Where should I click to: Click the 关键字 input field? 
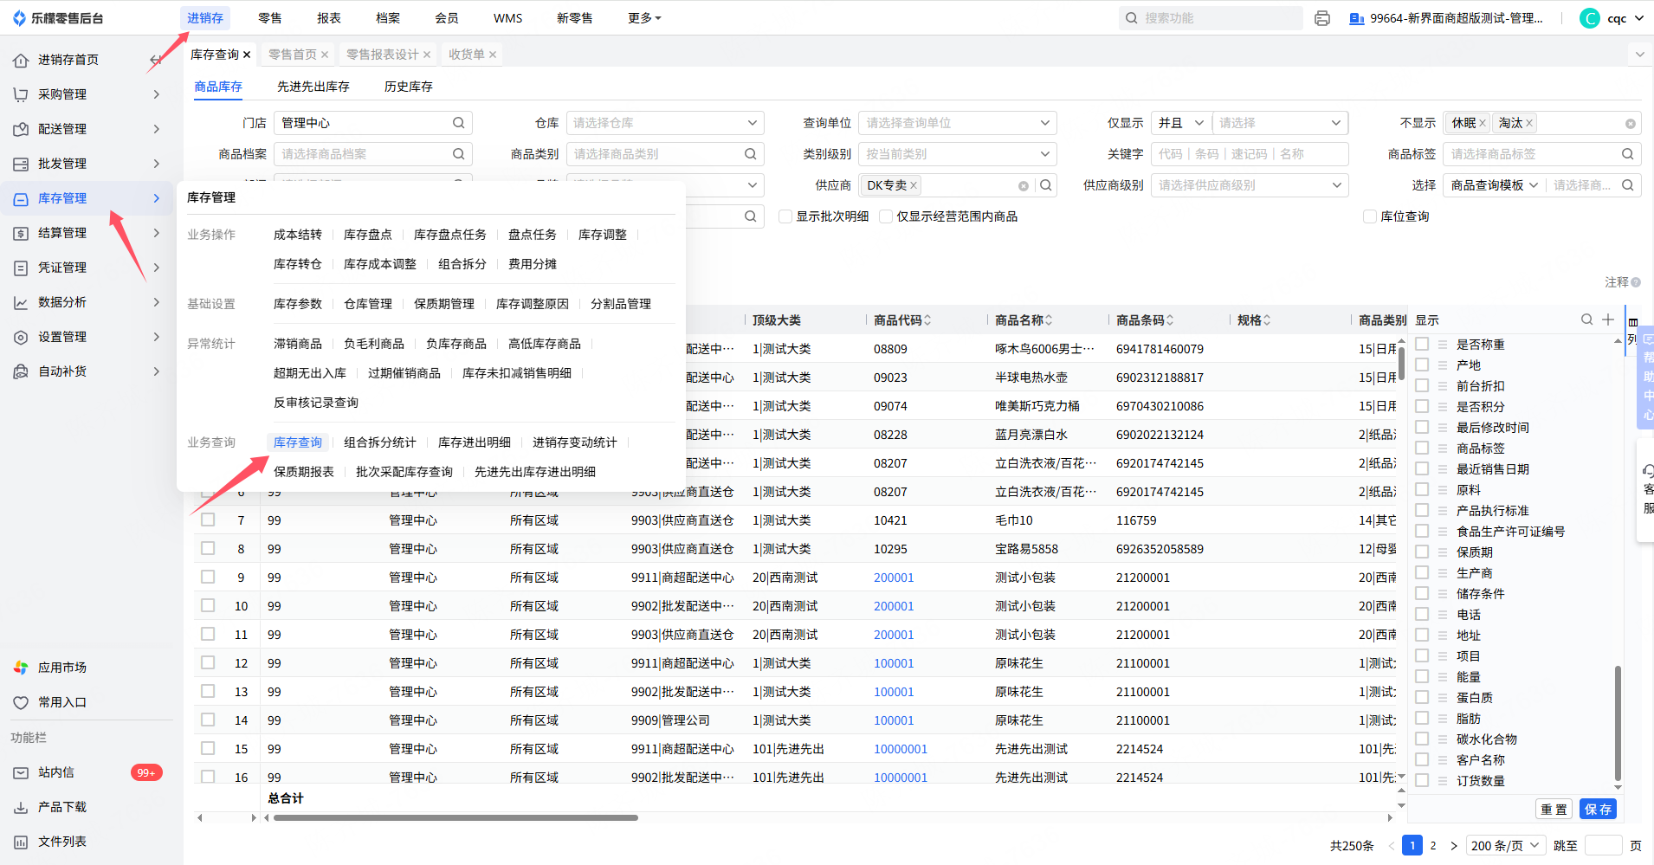[x=1249, y=154]
